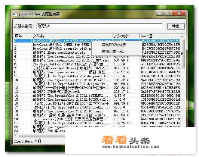Click file size cell 159.27 M
The image size is (199, 157).
[121, 72]
